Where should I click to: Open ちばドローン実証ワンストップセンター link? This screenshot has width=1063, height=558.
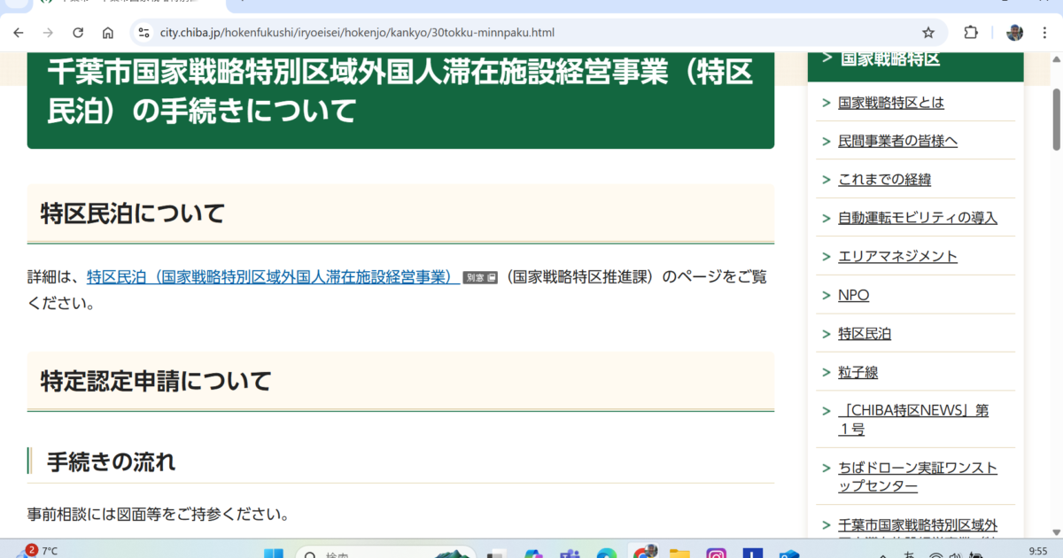click(x=917, y=477)
